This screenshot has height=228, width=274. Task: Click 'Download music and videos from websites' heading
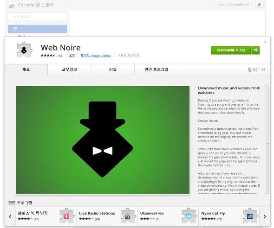[229, 90]
